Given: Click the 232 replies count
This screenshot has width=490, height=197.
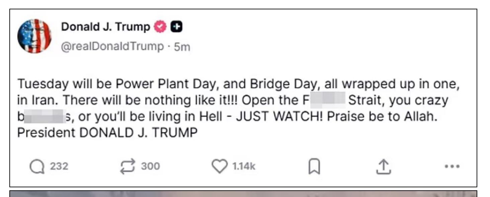Looking at the screenshot, I should (x=59, y=166).
